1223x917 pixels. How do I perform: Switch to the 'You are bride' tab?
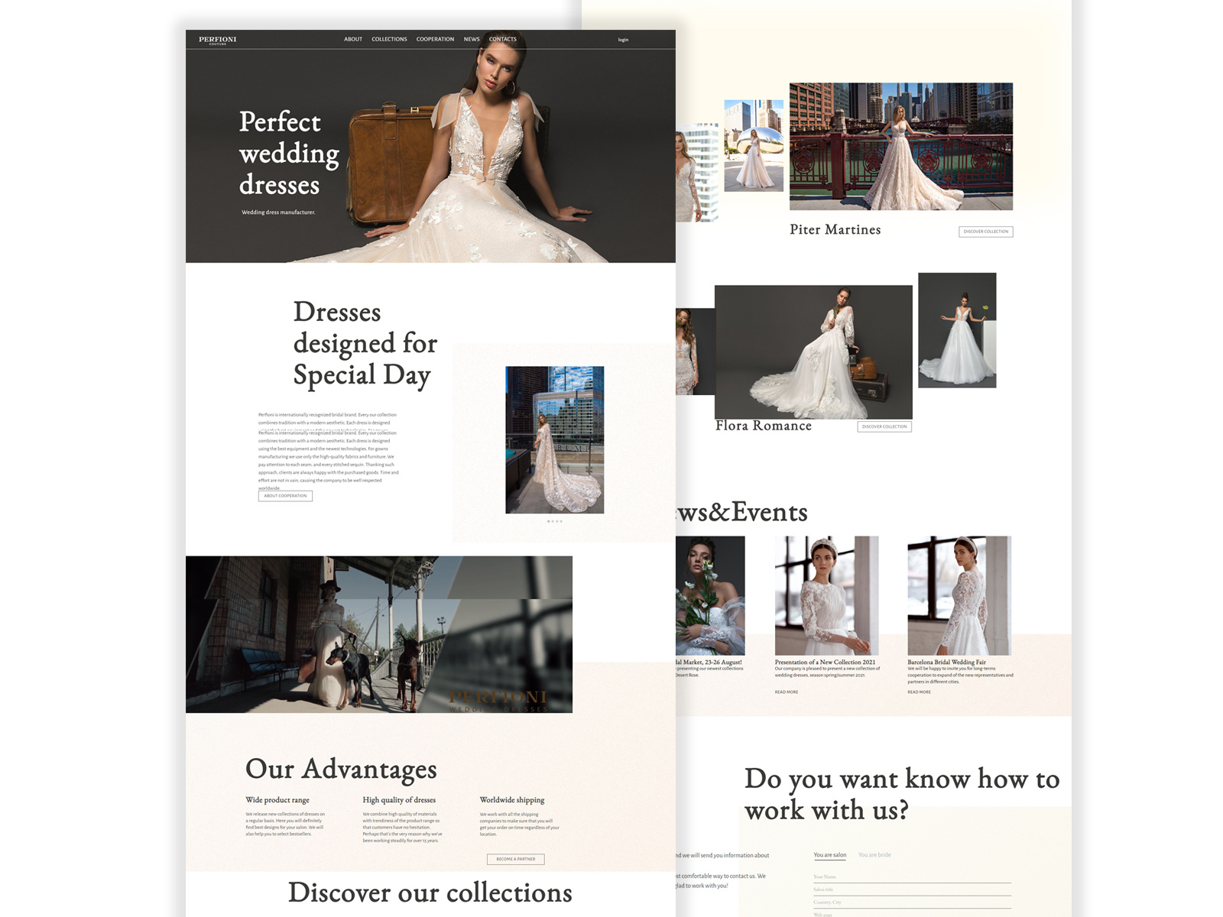click(874, 855)
